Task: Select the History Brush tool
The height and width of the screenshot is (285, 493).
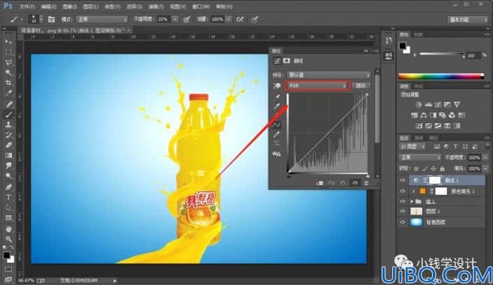Action: pyautogui.click(x=8, y=135)
